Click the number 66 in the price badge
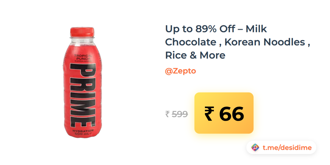 click(232, 114)
